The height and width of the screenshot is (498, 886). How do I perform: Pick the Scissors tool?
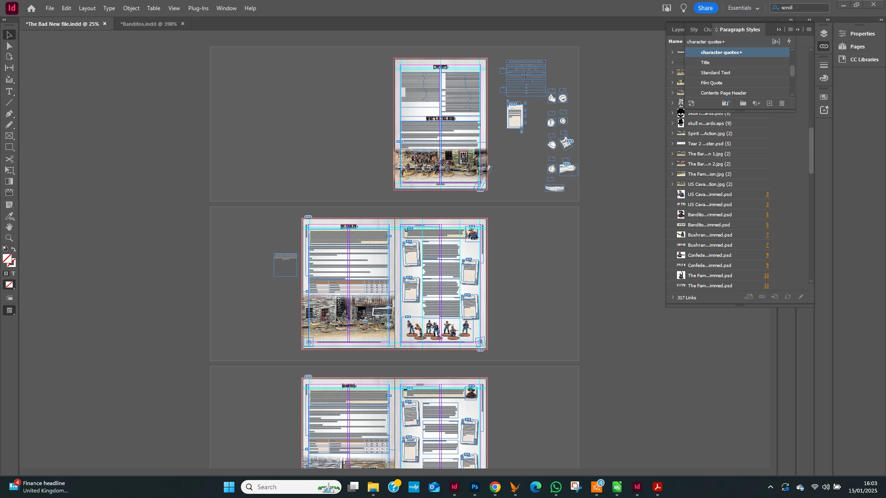coord(9,159)
